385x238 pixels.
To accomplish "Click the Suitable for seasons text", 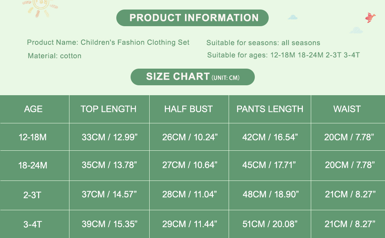I will click(263, 43).
